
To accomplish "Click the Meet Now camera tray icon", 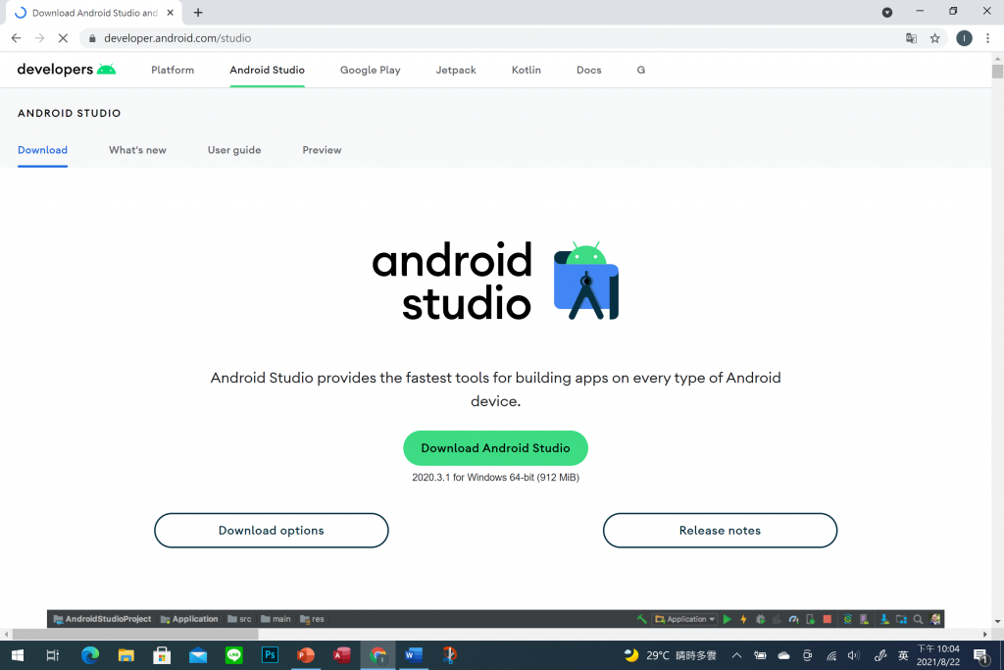I will 808,655.
